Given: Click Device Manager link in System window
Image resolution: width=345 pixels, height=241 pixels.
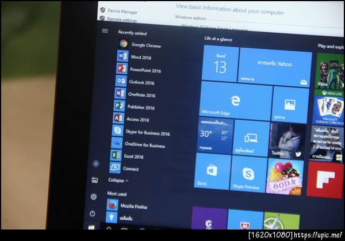Looking at the screenshot, I should tap(122, 11).
